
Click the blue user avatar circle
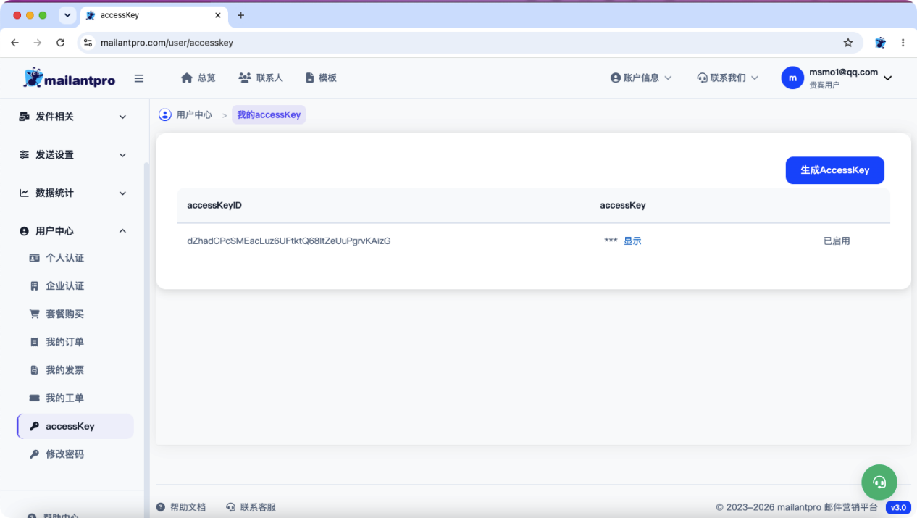tap(792, 78)
